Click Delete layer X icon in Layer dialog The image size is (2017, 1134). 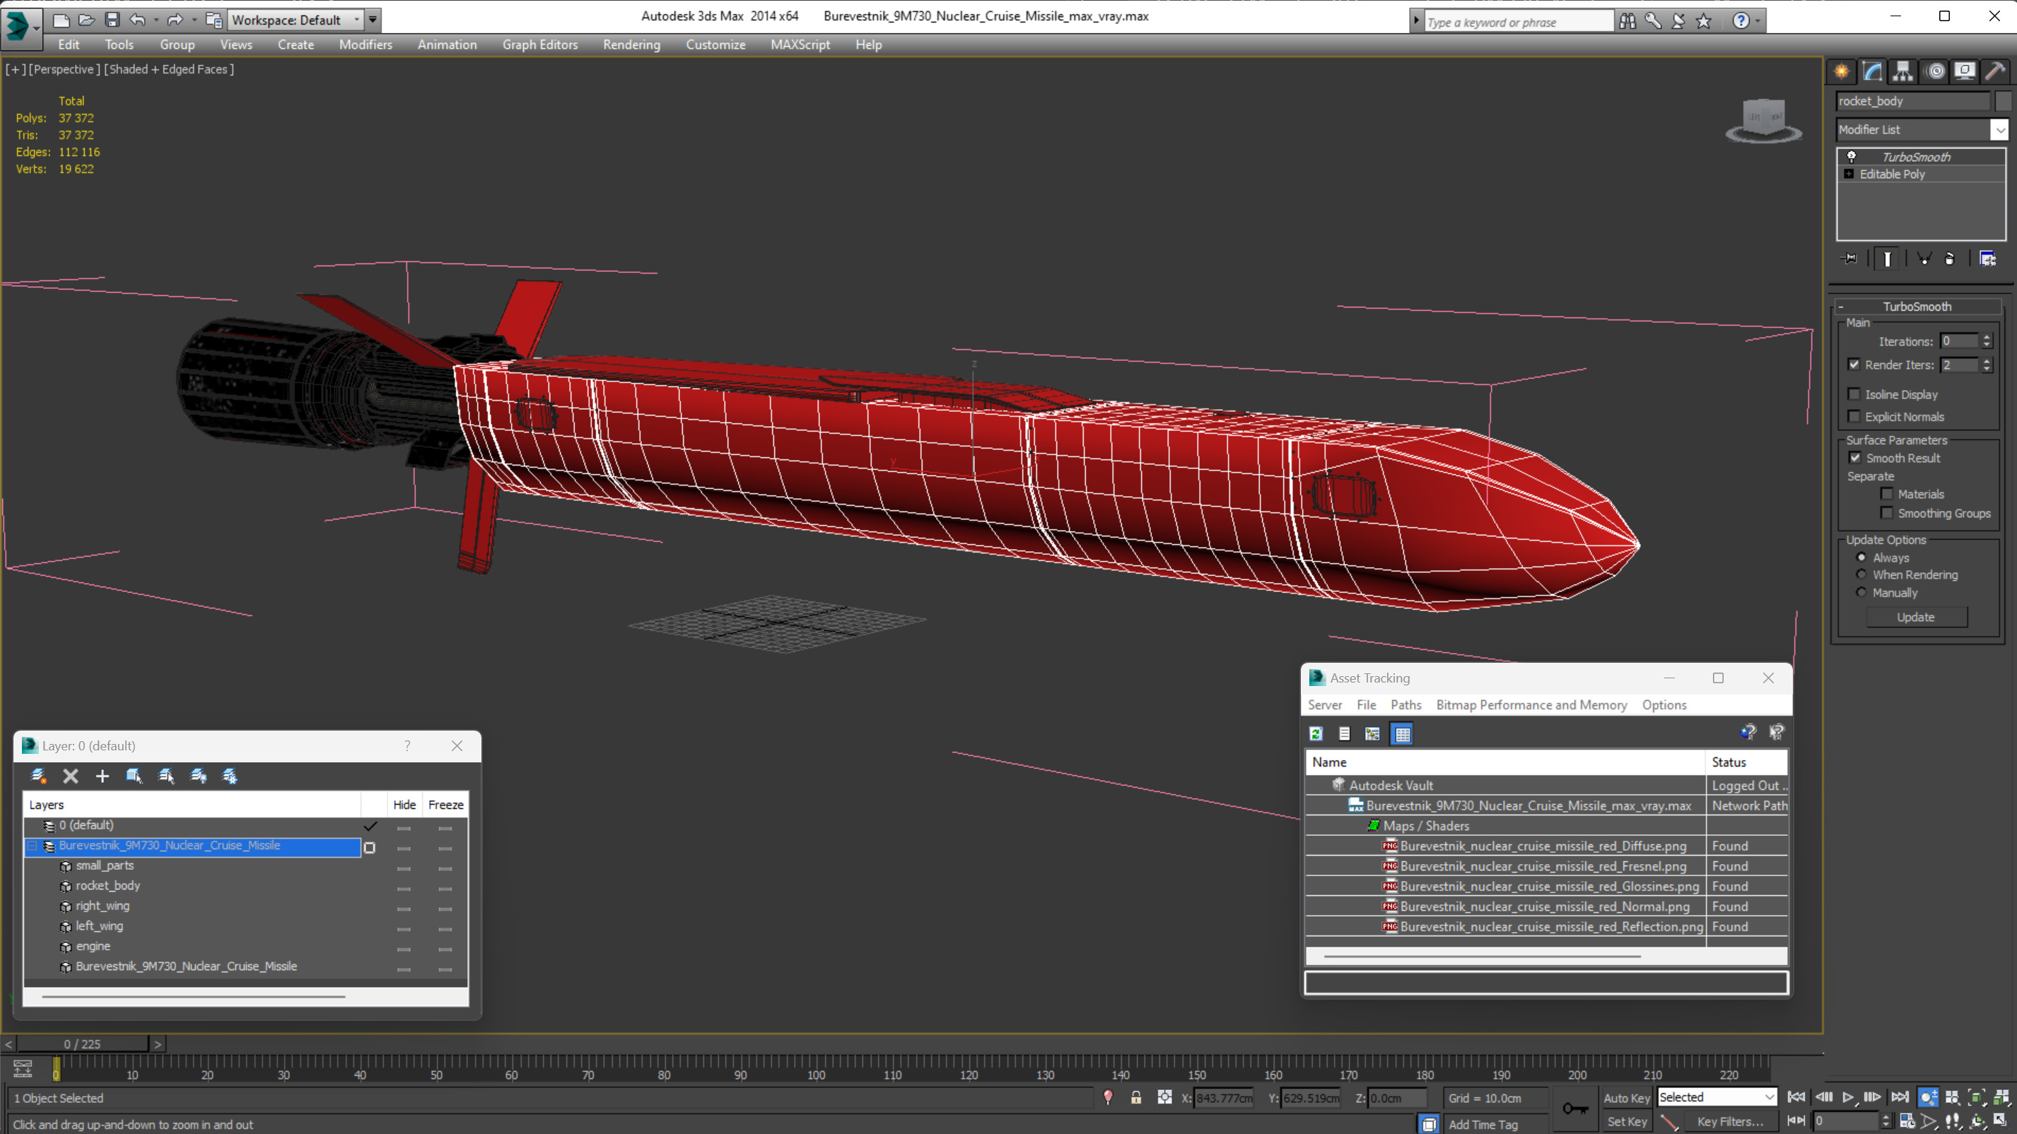(71, 776)
